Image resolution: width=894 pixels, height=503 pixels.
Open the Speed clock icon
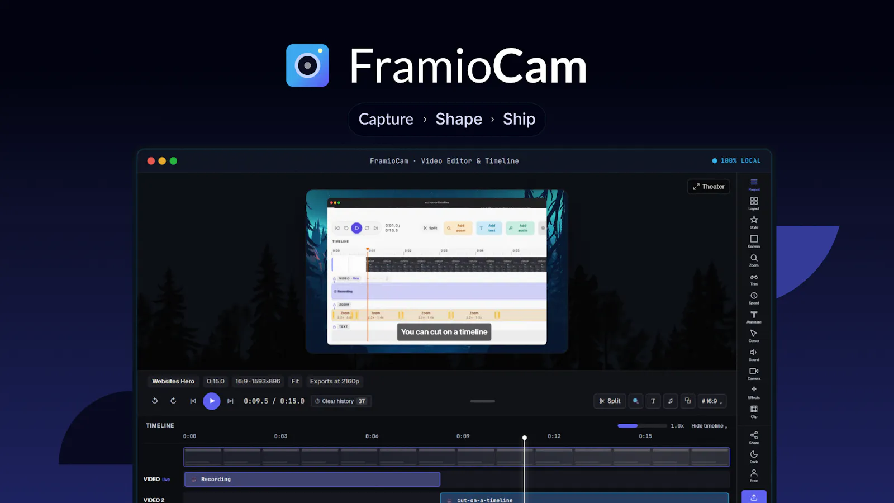point(754,298)
